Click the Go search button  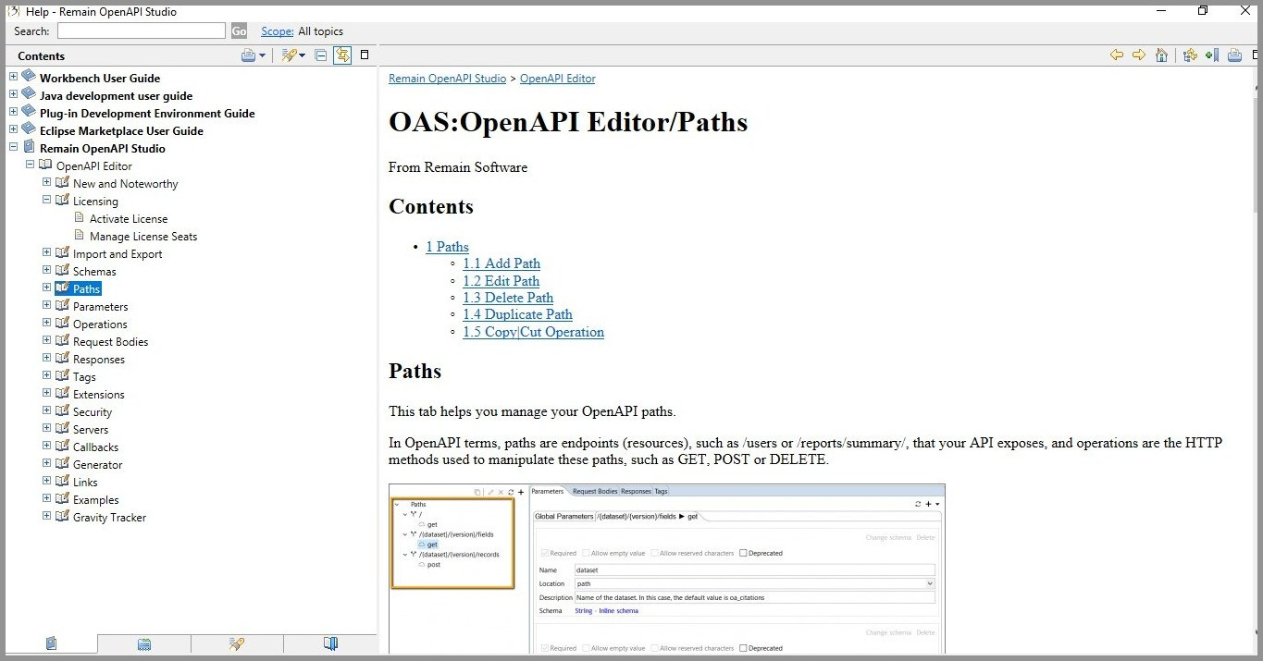pyautogui.click(x=239, y=31)
